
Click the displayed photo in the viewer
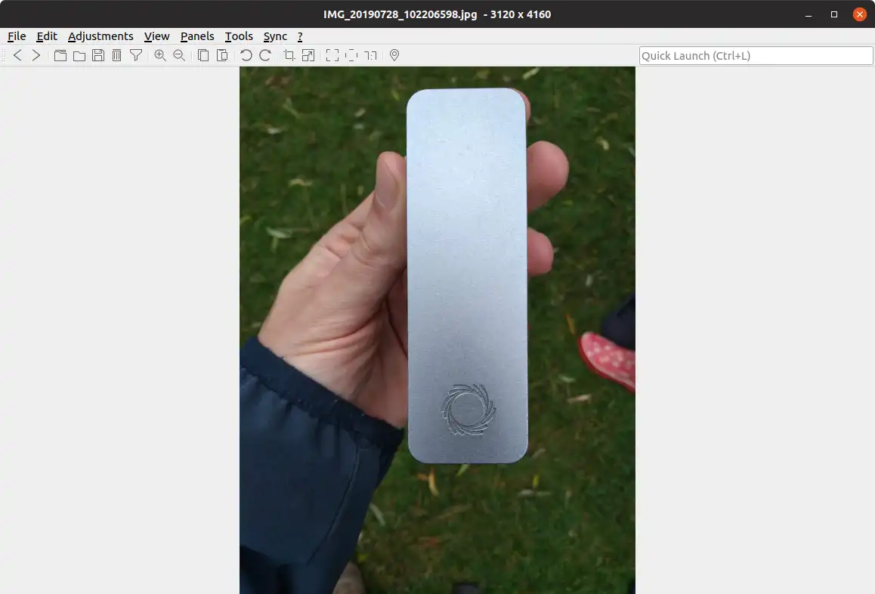point(437,330)
